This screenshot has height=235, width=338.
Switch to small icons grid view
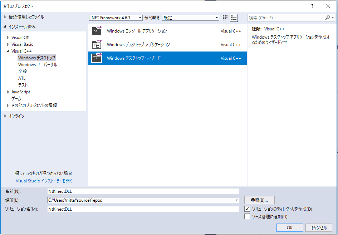[x=225, y=18]
